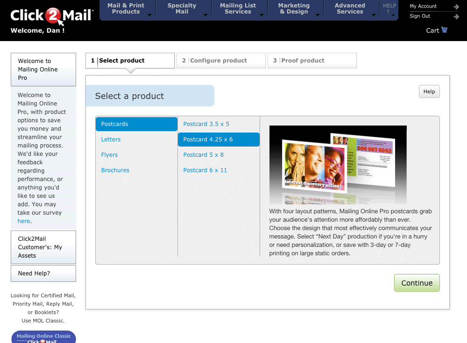Select the Brochures product category
Image resolution: width=467 pixels, height=343 pixels.
pos(115,170)
